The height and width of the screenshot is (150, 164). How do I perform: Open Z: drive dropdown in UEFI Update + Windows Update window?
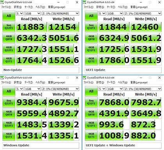coord(143,89)
